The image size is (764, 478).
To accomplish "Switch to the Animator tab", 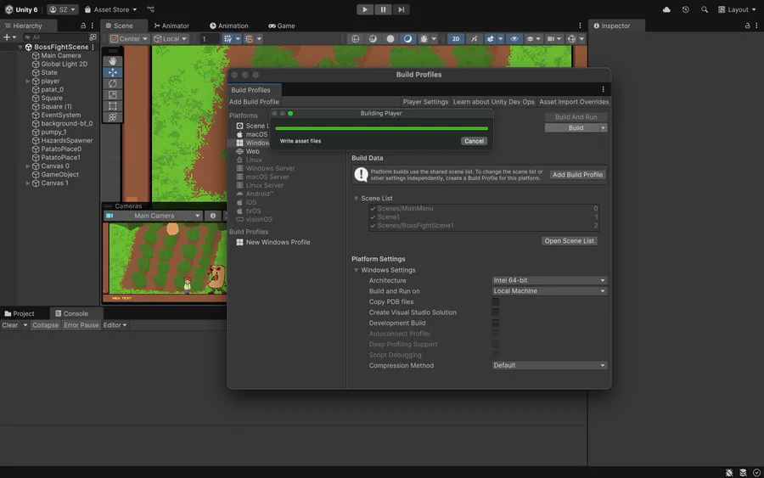I will click(171, 25).
